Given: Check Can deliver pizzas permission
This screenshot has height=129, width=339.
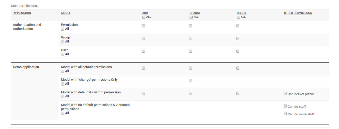Looking at the screenshot, I should (285, 93).
